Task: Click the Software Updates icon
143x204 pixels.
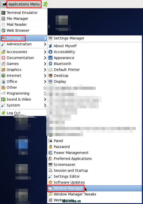Action: pos(50,182)
